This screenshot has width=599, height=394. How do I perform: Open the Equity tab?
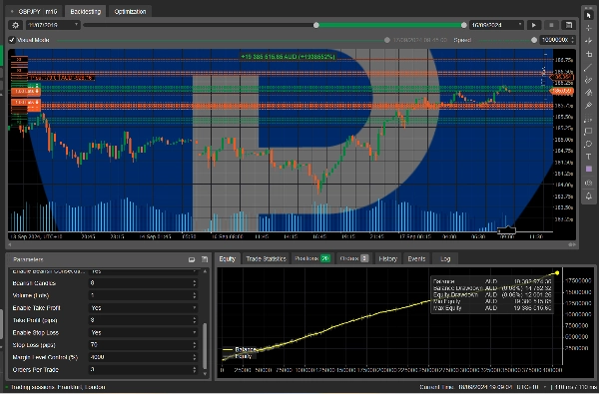[x=228, y=259]
